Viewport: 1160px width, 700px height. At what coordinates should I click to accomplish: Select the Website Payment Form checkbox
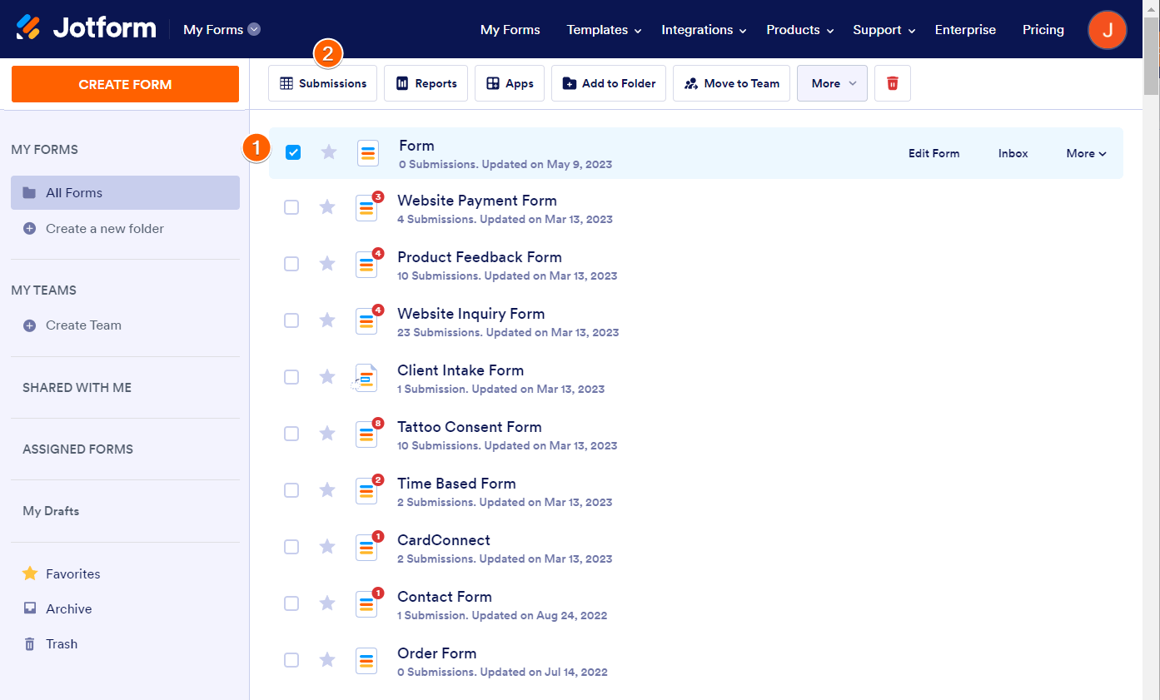(x=291, y=207)
